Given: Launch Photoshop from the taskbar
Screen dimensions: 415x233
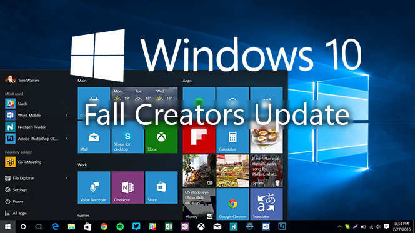Looking at the screenshot, I should point(282,227).
